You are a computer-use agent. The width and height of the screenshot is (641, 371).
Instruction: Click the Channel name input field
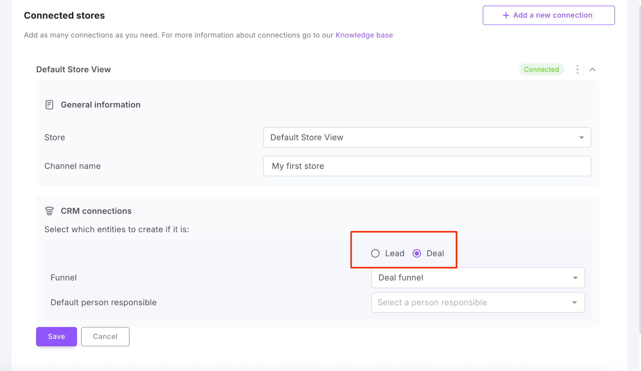427,166
